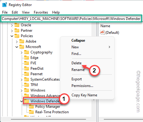This screenshot has width=143, height=122.
Task: Click the Windows folder icon
Action: (27, 90)
